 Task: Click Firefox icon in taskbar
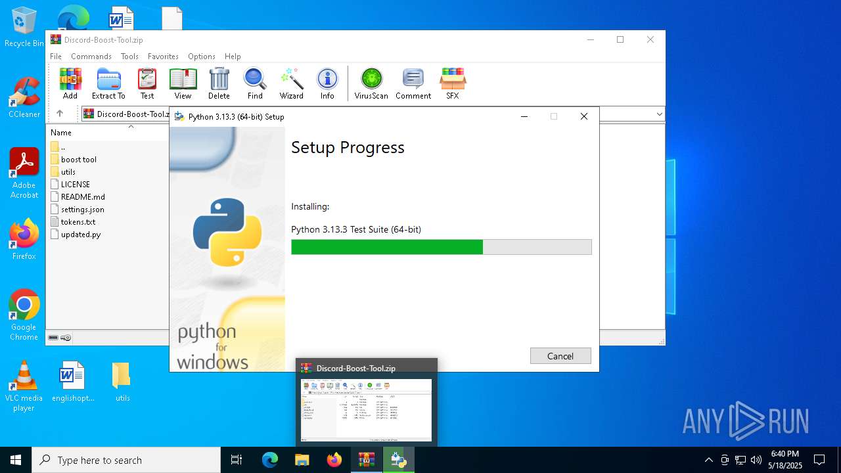(334, 460)
